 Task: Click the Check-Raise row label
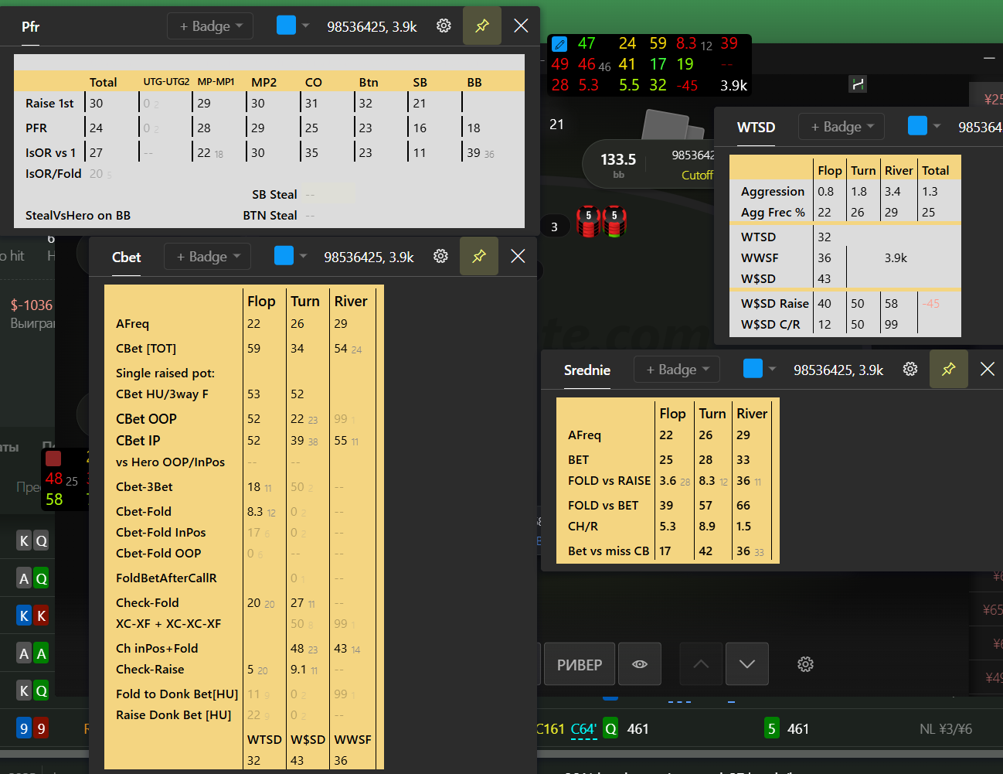[150, 670]
